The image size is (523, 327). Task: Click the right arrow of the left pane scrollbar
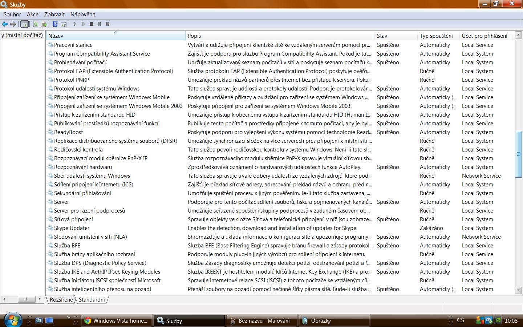[x=39, y=299]
